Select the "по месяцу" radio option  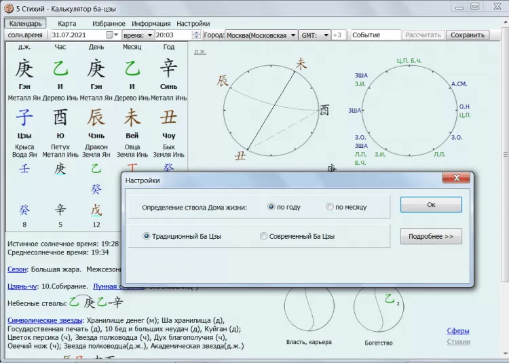(330, 207)
